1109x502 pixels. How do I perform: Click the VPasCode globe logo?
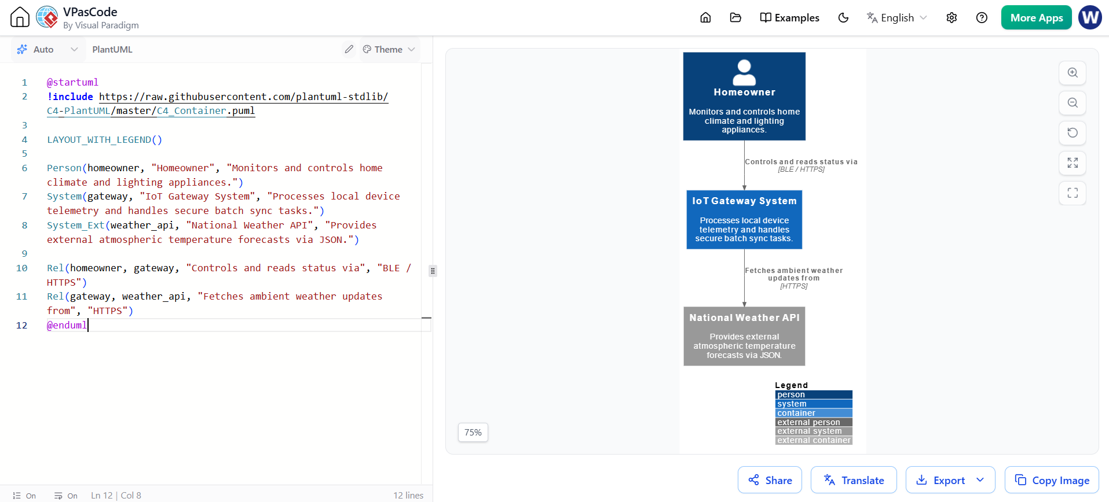(47, 17)
